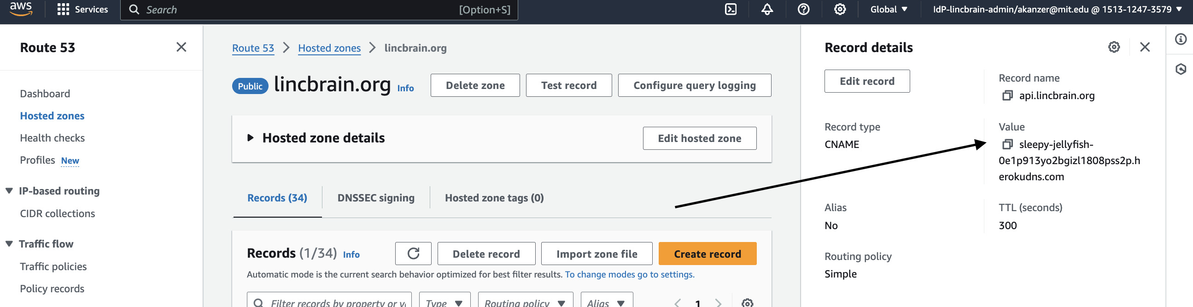Go to Dashboard in sidebar
This screenshot has height=307, width=1193.
point(45,94)
